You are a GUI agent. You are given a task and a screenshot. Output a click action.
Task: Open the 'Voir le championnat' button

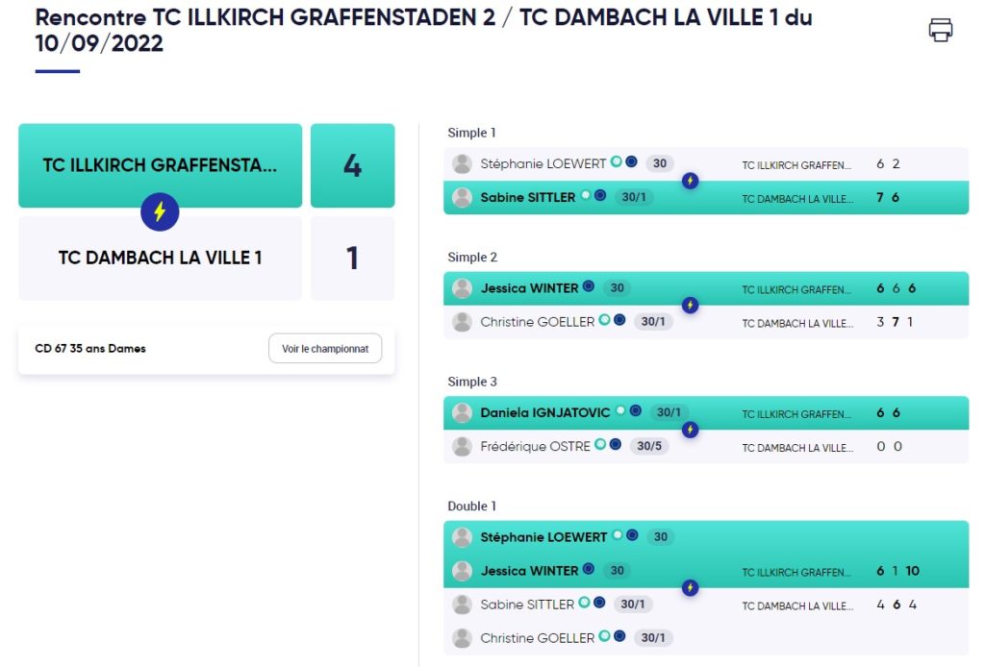coord(325,349)
